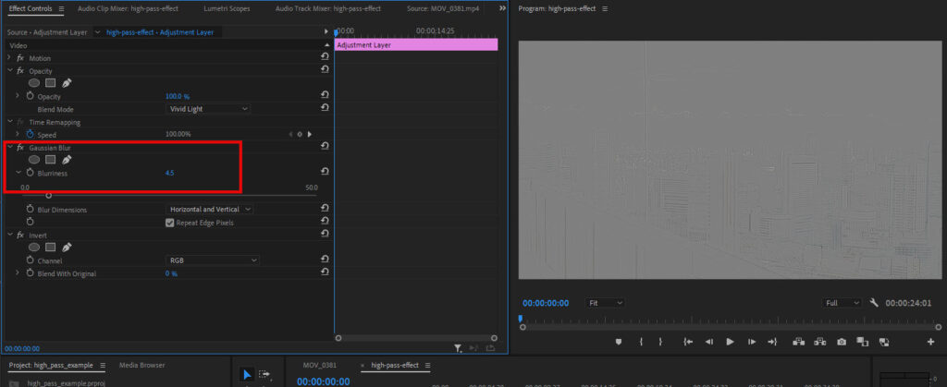
Task: Click Export Frame camera icon
Action: (x=842, y=342)
